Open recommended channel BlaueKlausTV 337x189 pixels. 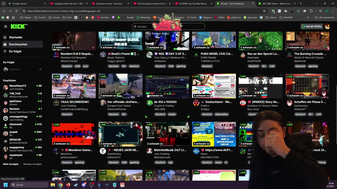(x=22, y=87)
